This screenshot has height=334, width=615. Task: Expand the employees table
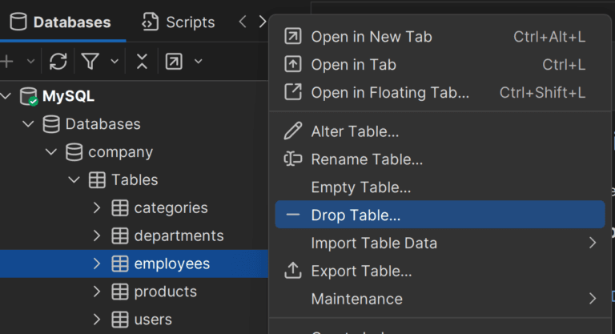click(x=97, y=264)
